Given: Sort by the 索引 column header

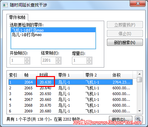Looking at the screenshot, I should click(15, 75).
